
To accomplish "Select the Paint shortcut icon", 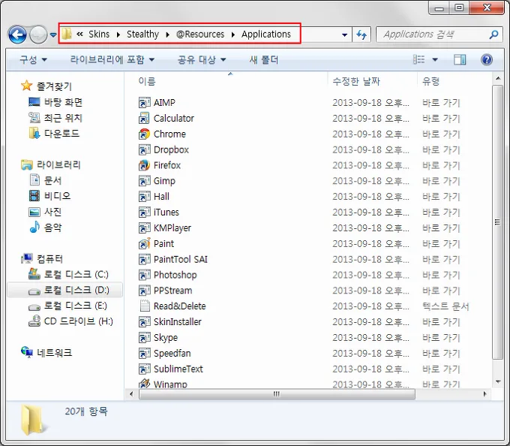I will (145, 243).
